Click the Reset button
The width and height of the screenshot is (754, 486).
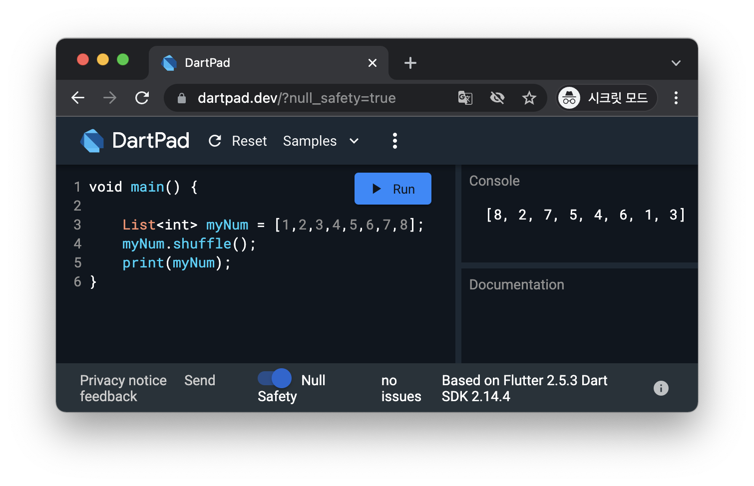[x=238, y=141]
